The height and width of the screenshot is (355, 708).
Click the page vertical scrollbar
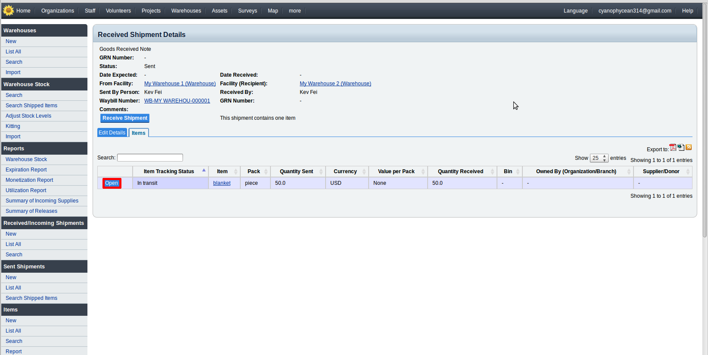pos(705,129)
